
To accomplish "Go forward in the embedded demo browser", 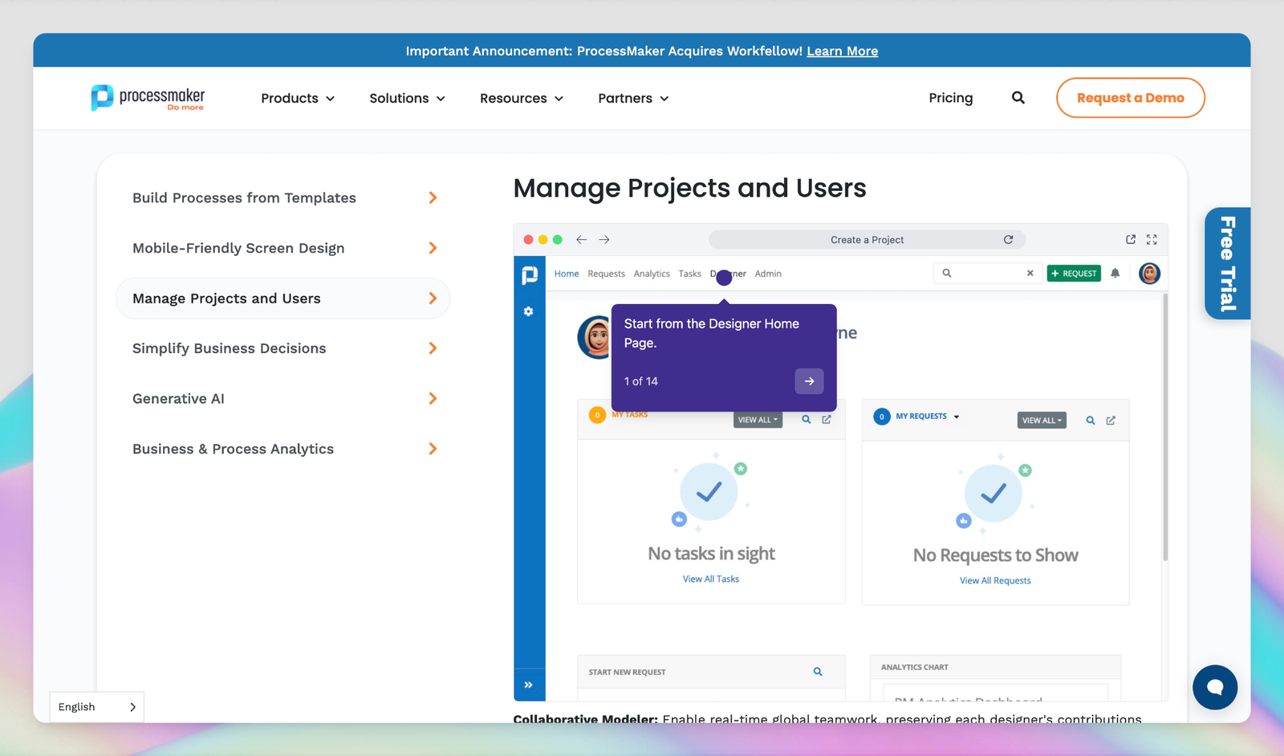I will tap(604, 239).
